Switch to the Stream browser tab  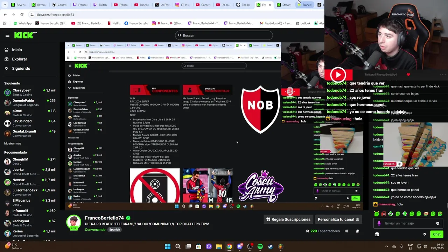tap(284, 5)
